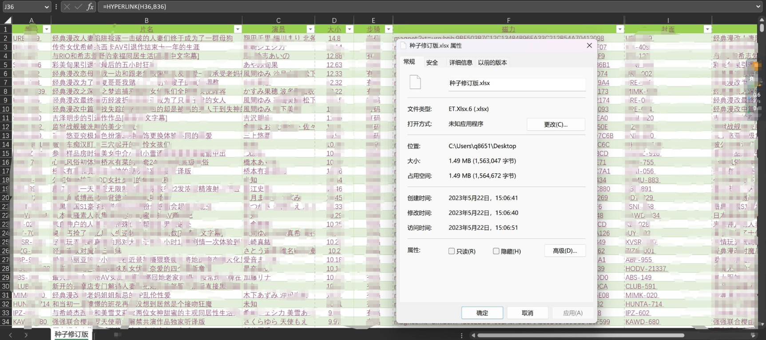Screen dimensions: 766x340
Task: Switch to the 常规 tab
Action: [409, 62]
